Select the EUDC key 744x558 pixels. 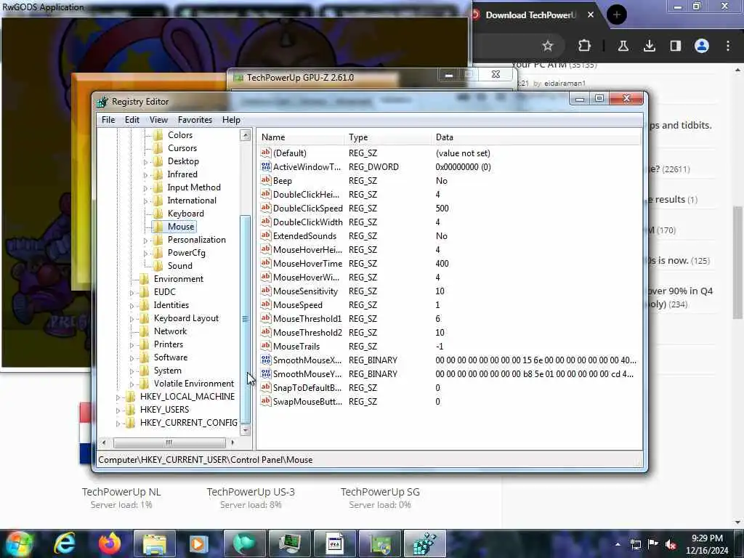pyautogui.click(x=164, y=292)
